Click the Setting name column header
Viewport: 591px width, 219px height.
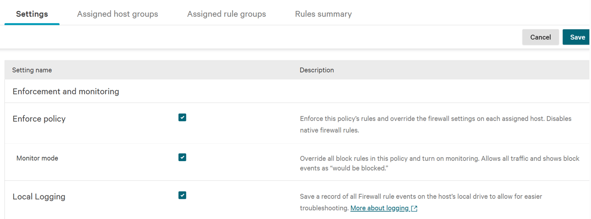pyautogui.click(x=32, y=70)
